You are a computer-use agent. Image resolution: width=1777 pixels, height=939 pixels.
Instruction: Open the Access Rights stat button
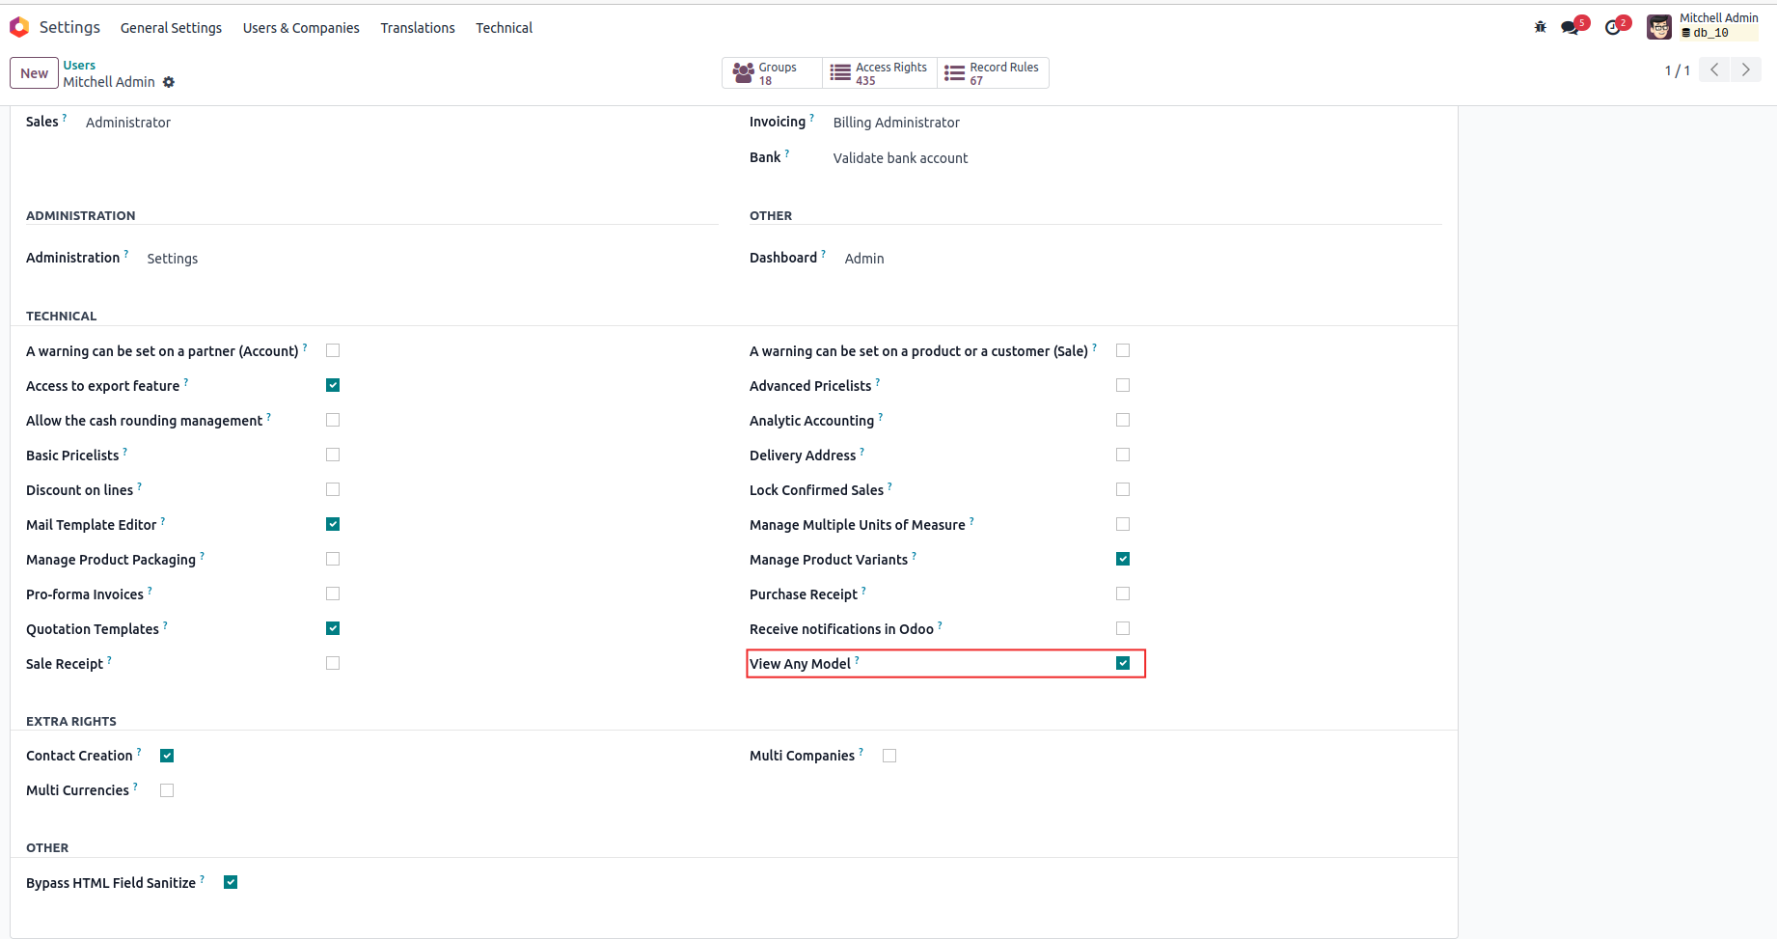click(x=879, y=73)
